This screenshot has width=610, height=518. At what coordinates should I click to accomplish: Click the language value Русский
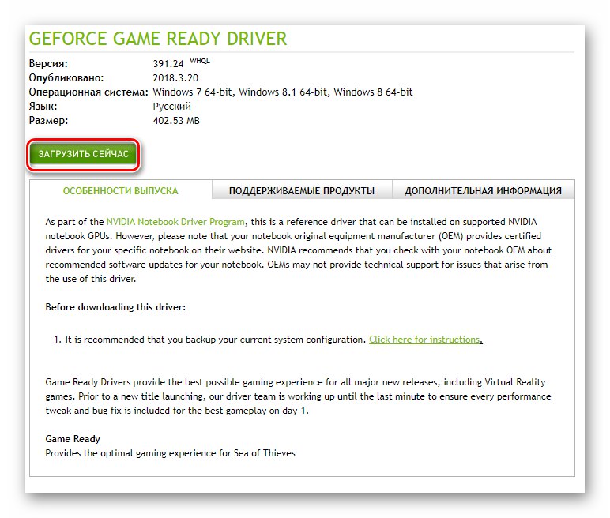(172, 107)
